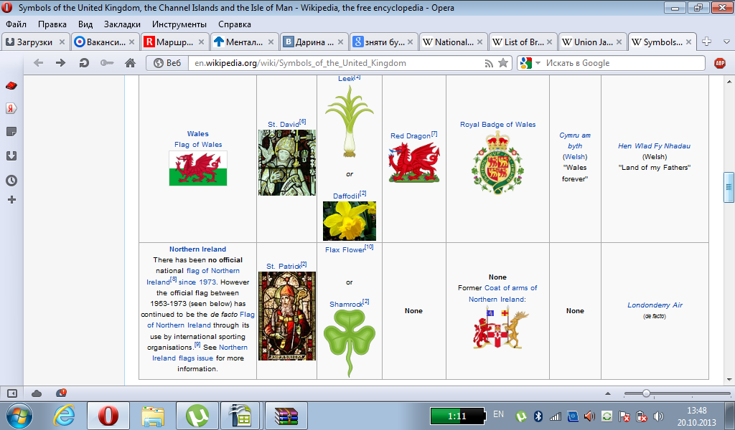Viewport: 735px width, 430px height.
Task: Open the Hen Wlad Fy Nhadau link
Action: [x=655, y=146]
